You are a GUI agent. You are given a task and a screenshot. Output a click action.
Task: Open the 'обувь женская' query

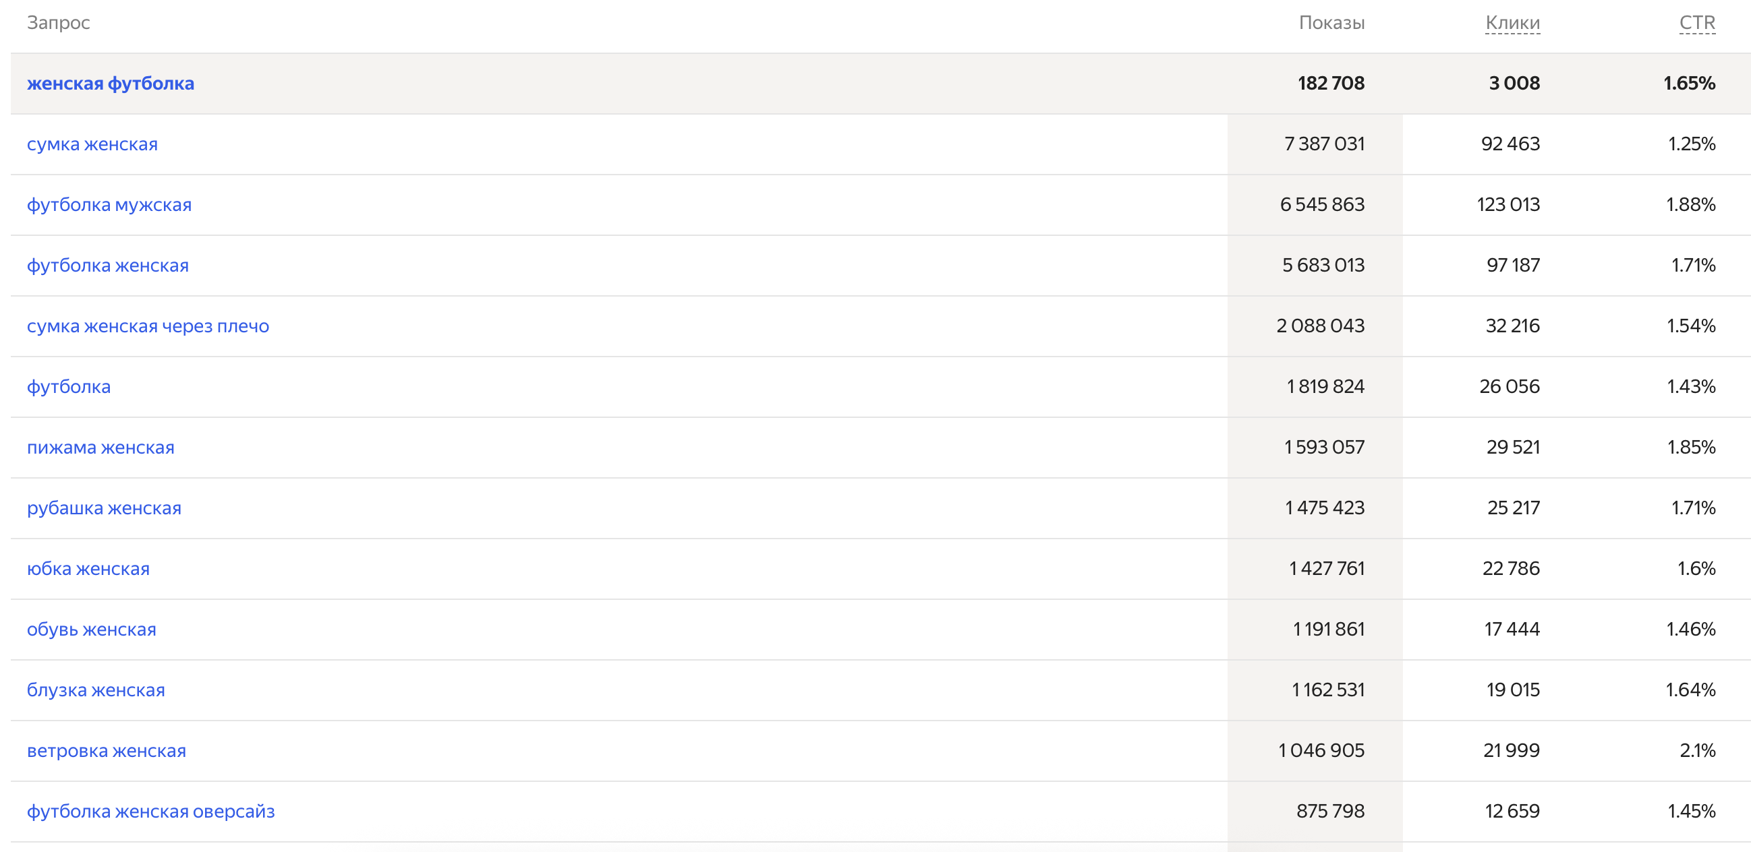point(91,630)
